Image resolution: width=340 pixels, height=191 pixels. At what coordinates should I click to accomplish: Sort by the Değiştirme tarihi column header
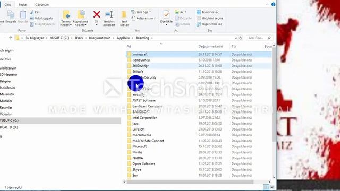tap(210, 46)
